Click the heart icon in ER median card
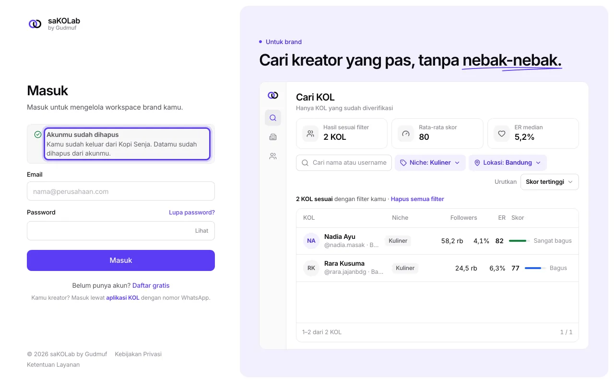 point(502,134)
